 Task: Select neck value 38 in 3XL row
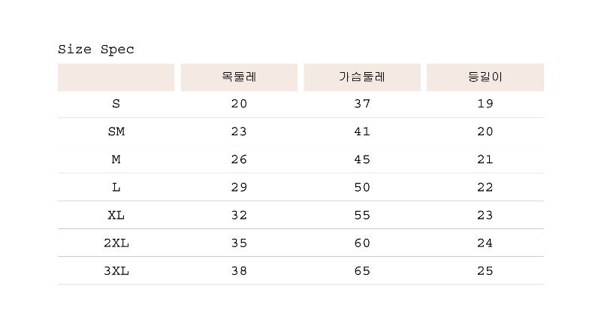(239, 270)
